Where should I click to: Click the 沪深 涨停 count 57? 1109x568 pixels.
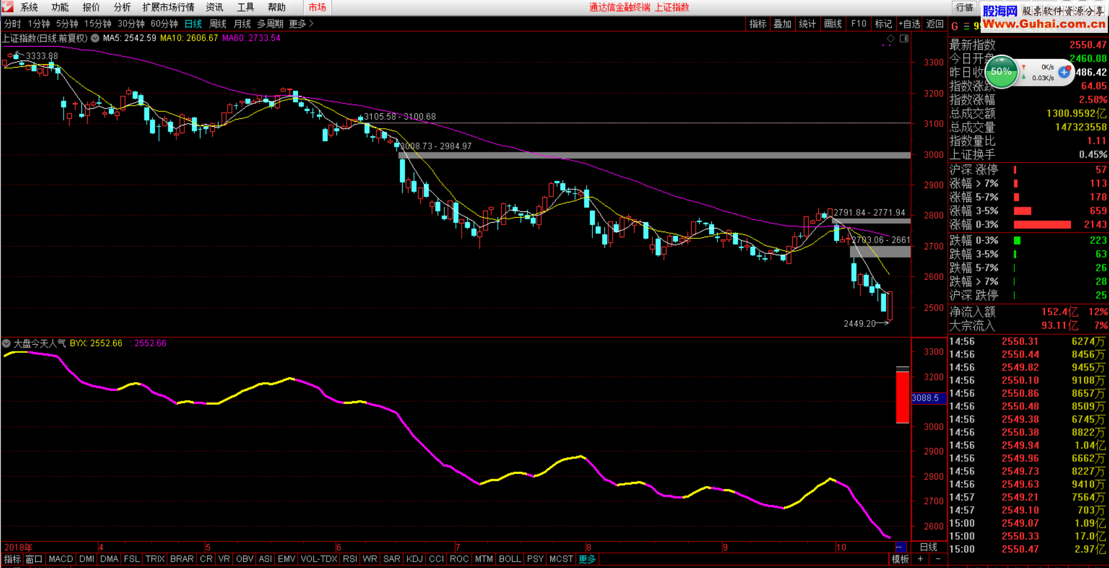click(x=1101, y=170)
